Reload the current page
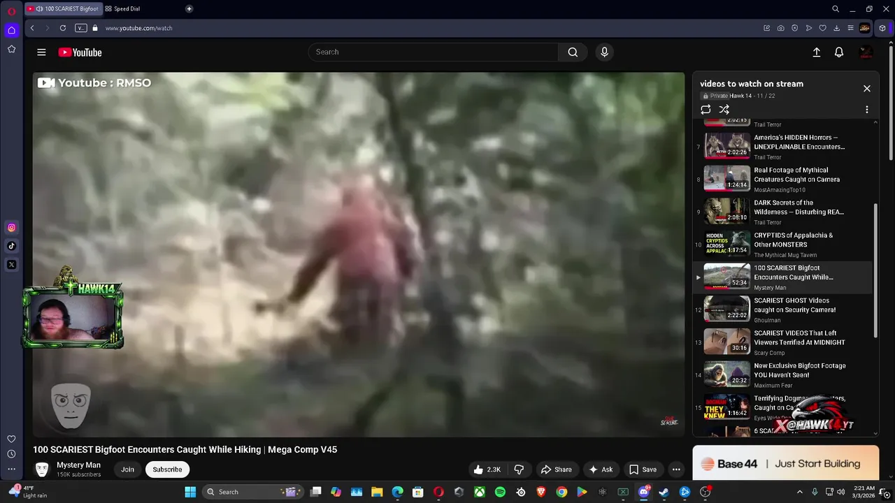This screenshot has height=503, width=895. 63,28
